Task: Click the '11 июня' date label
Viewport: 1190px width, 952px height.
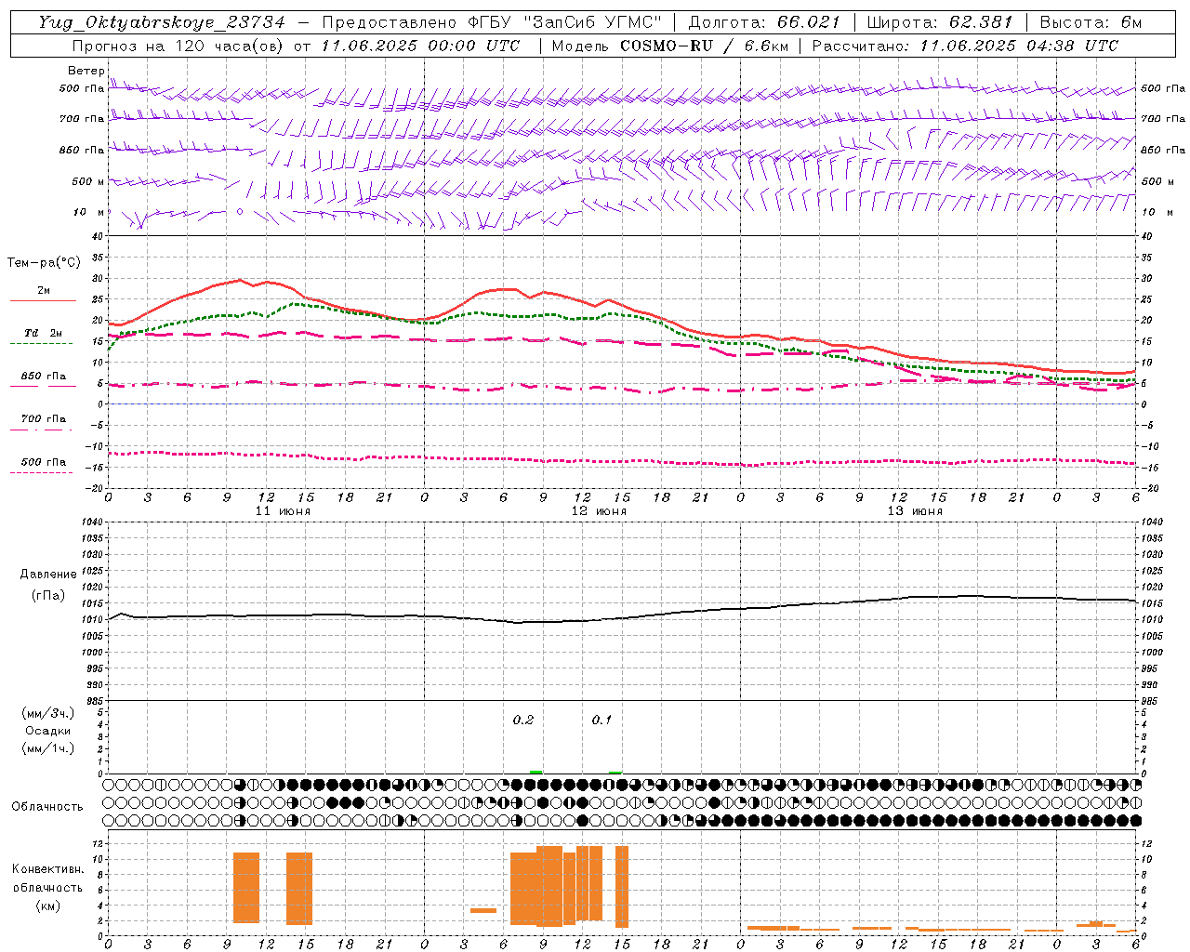Action: click(x=283, y=511)
